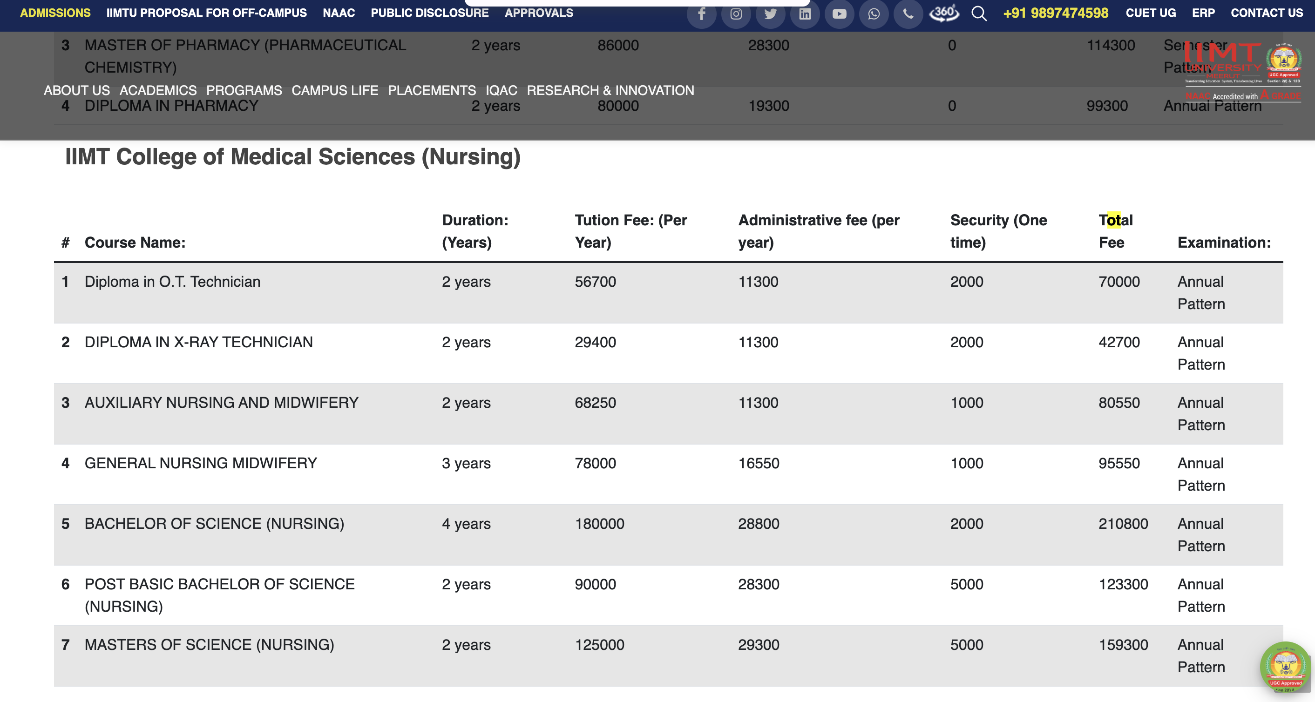Open the search magnifier icon

[979, 14]
